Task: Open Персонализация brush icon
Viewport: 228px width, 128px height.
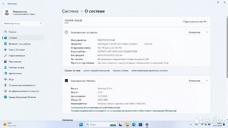Action: coord(5,56)
